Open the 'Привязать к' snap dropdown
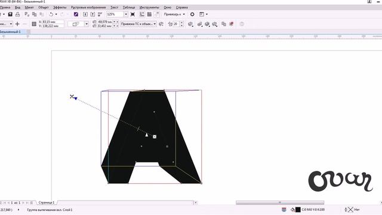382x215 pixels. tap(174, 14)
